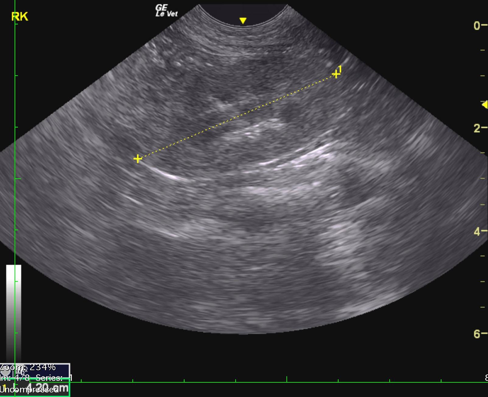Click the 4 cm depth scale marker
Image resolution: width=488 pixels, height=397 pixels.
tap(477, 231)
